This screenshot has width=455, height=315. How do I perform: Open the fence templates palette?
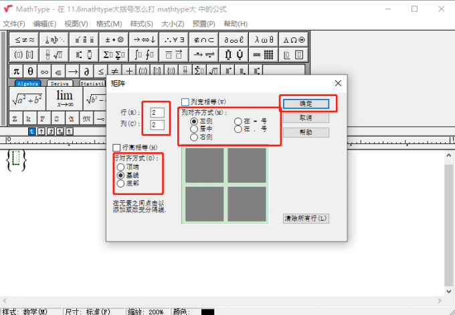click(24, 55)
